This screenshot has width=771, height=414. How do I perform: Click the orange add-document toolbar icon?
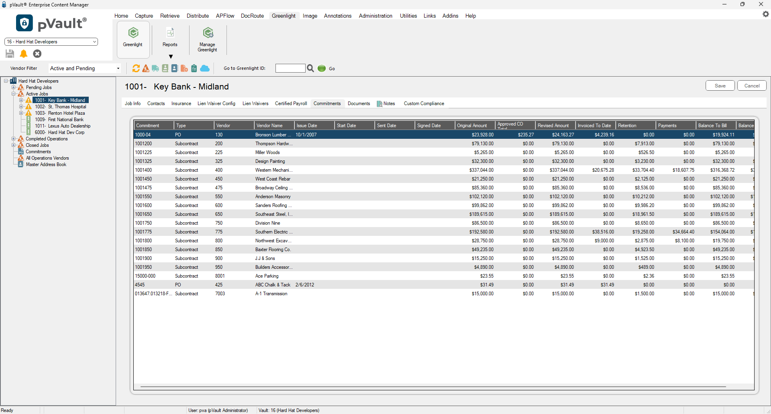(184, 69)
